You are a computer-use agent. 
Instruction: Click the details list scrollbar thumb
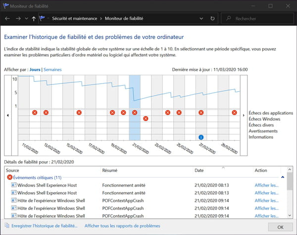click(290, 181)
